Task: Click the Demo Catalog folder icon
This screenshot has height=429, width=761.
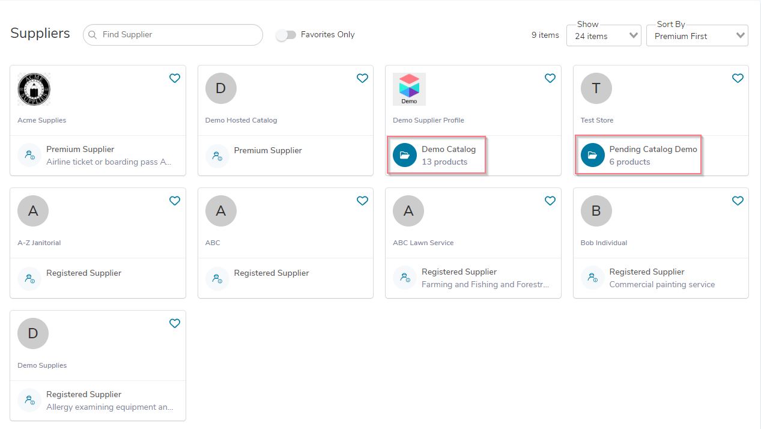Action: click(405, 156)
